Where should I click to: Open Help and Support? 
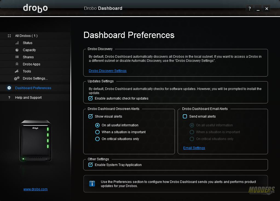pyautogui.click(x=35, y=98)
